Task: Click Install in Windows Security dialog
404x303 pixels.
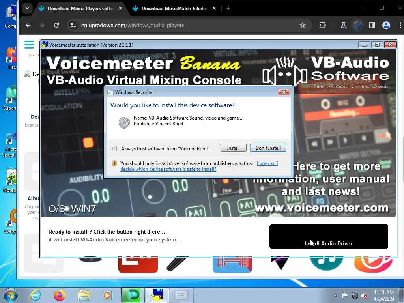Action: pyautogui.click(x=233, y=148)
